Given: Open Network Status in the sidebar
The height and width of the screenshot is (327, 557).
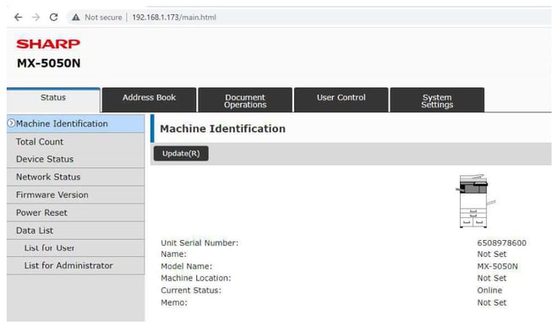Looking at the screenshot, I should (x=75, y=177).
